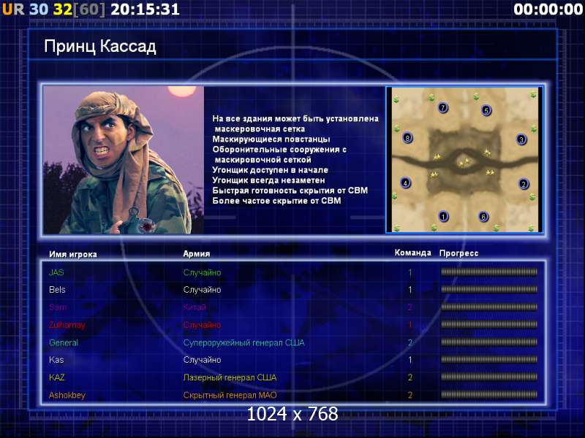Click team number in General row
This screenshot has width=585, height=438.
[410, 342]
